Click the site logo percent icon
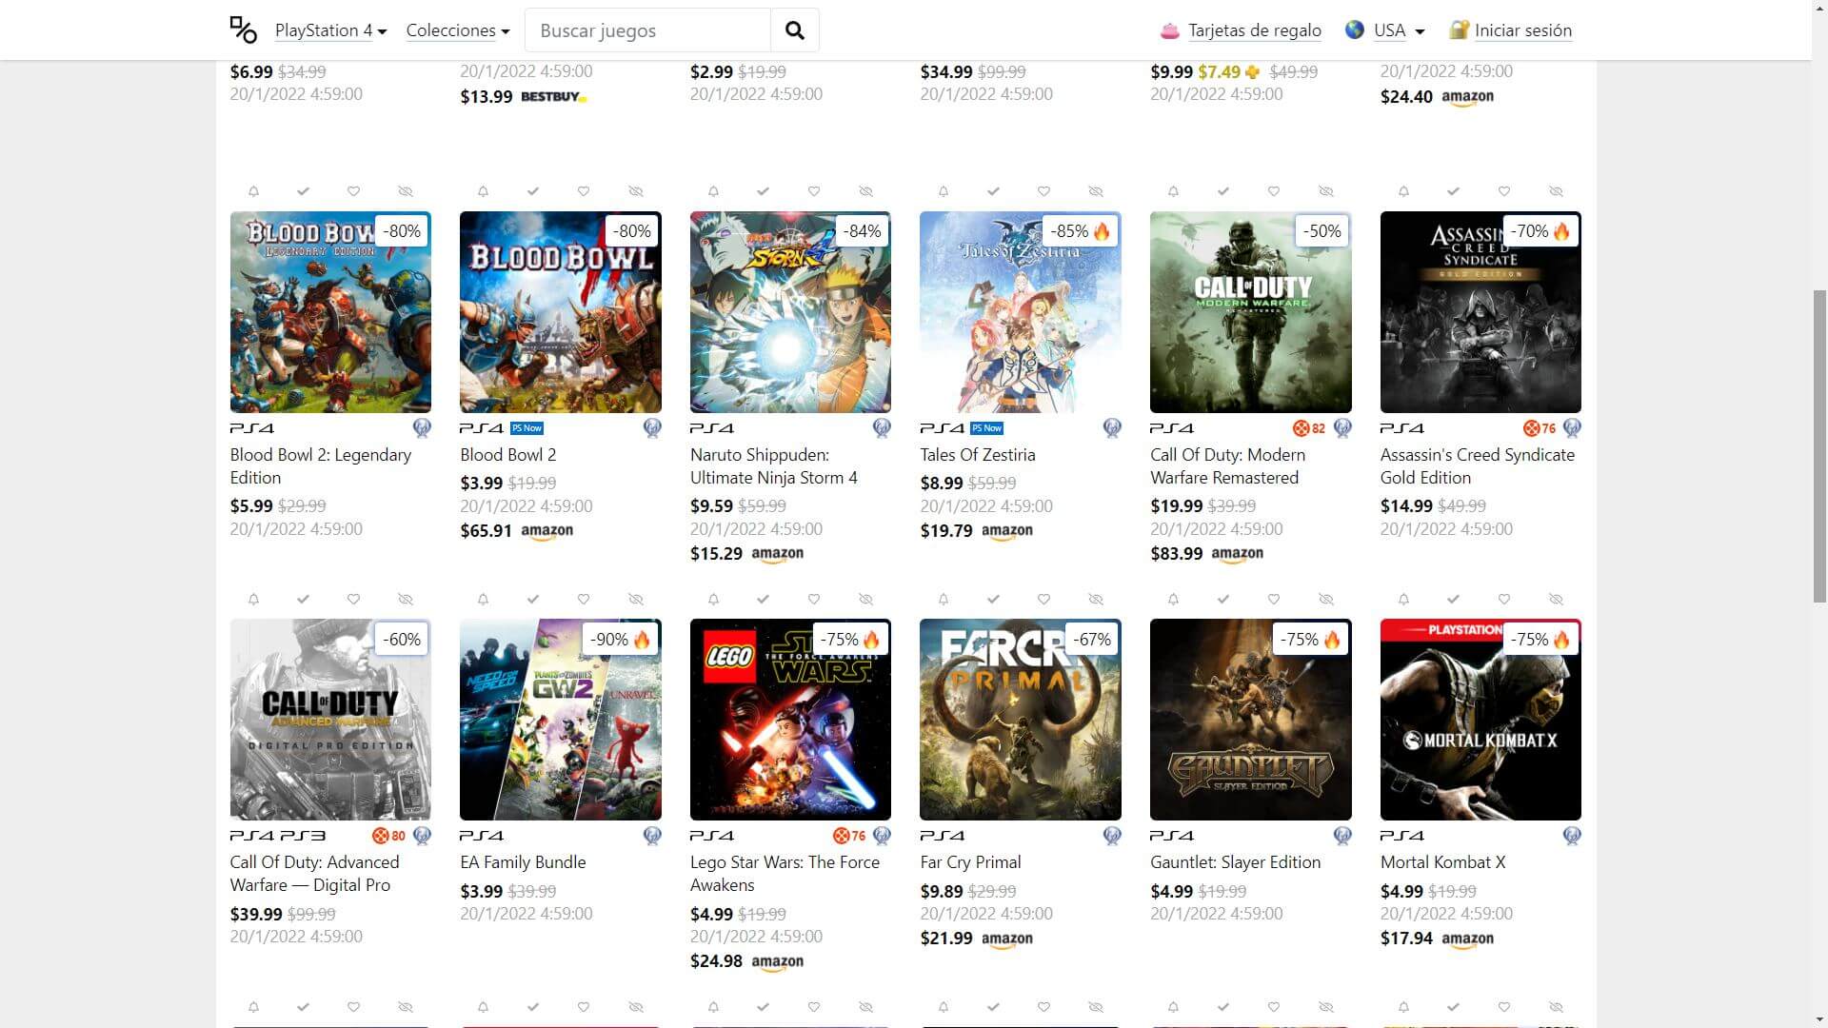Image resolution: width=1828 pixels, height=1028 pixels. [244, 30]
